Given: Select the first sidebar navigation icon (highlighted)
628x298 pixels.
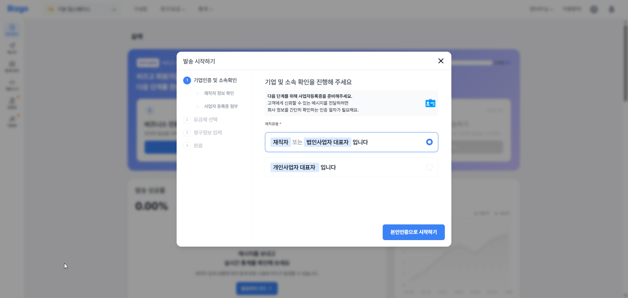Looking at the screenshot, I should 12,30.
